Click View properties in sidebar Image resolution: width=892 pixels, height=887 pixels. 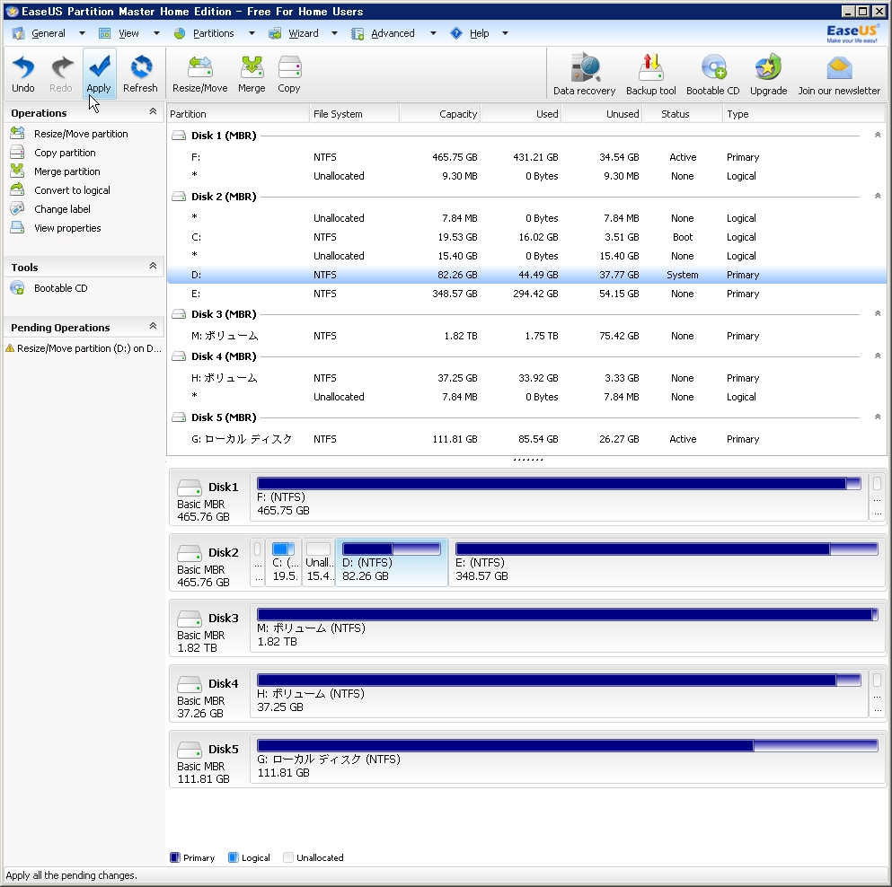click(67, 228)
